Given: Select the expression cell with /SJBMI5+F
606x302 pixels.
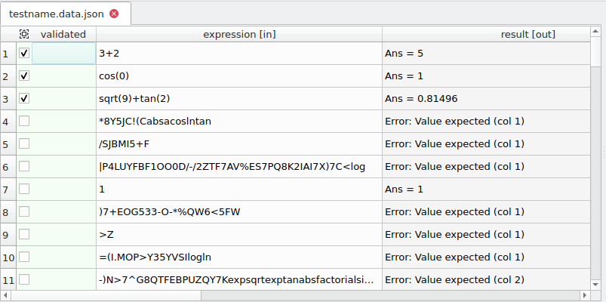Looking at the screenshot, I should tap(238, 144).
